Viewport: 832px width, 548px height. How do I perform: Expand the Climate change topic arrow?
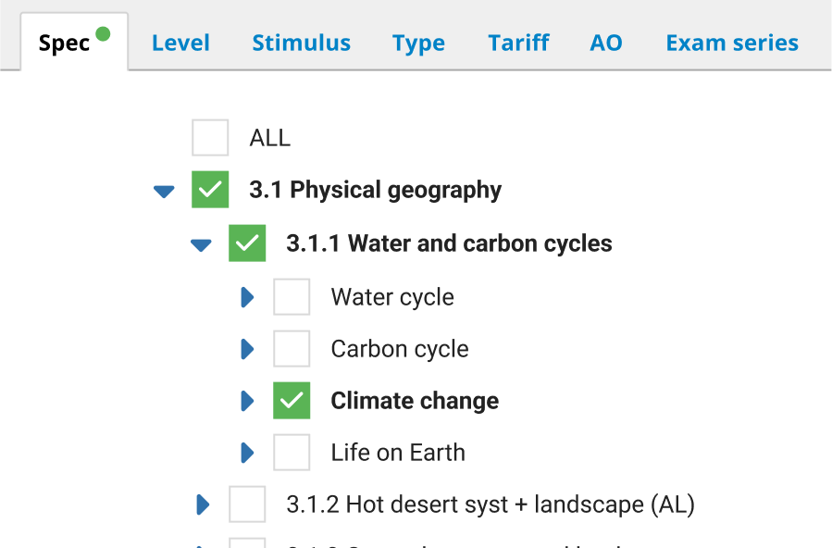click(x=247, y=401)
